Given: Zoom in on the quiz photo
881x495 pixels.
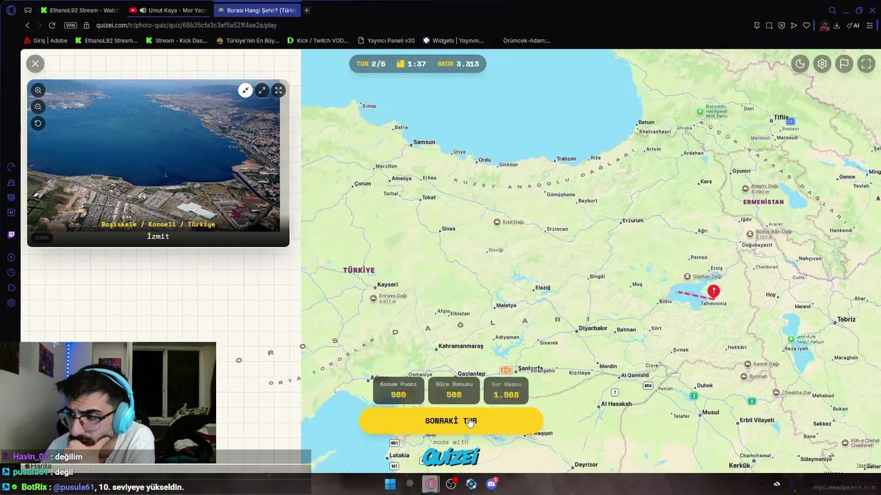Looking at the screenshot, I should [38, 90].
